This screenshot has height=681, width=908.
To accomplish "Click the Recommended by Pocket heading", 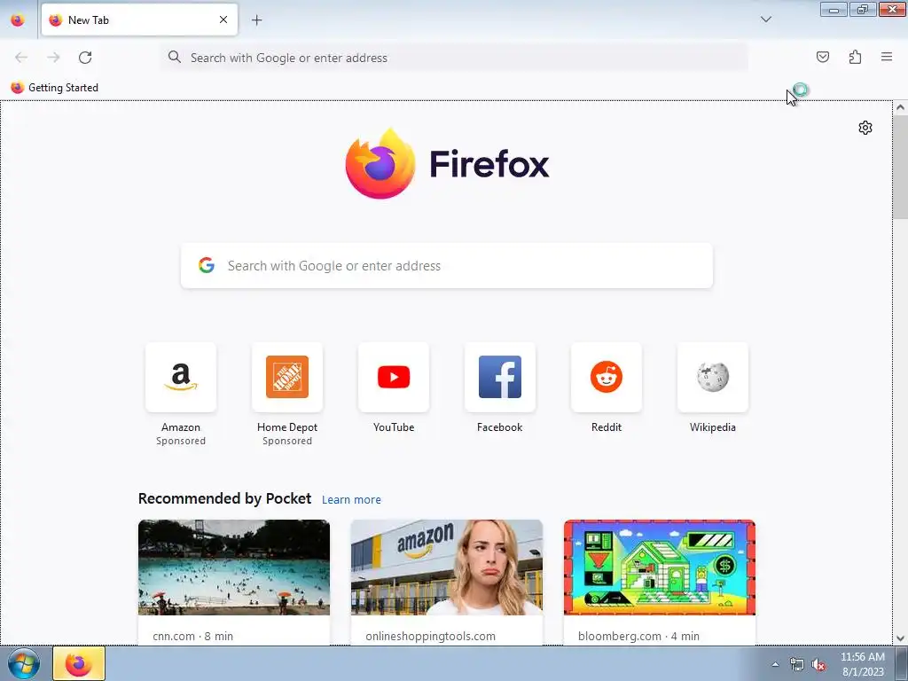I will tap(224, 498).
